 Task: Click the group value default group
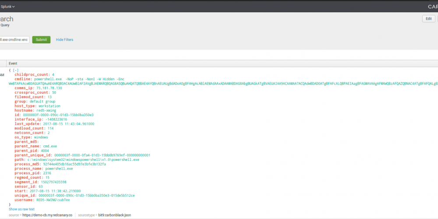44,101
